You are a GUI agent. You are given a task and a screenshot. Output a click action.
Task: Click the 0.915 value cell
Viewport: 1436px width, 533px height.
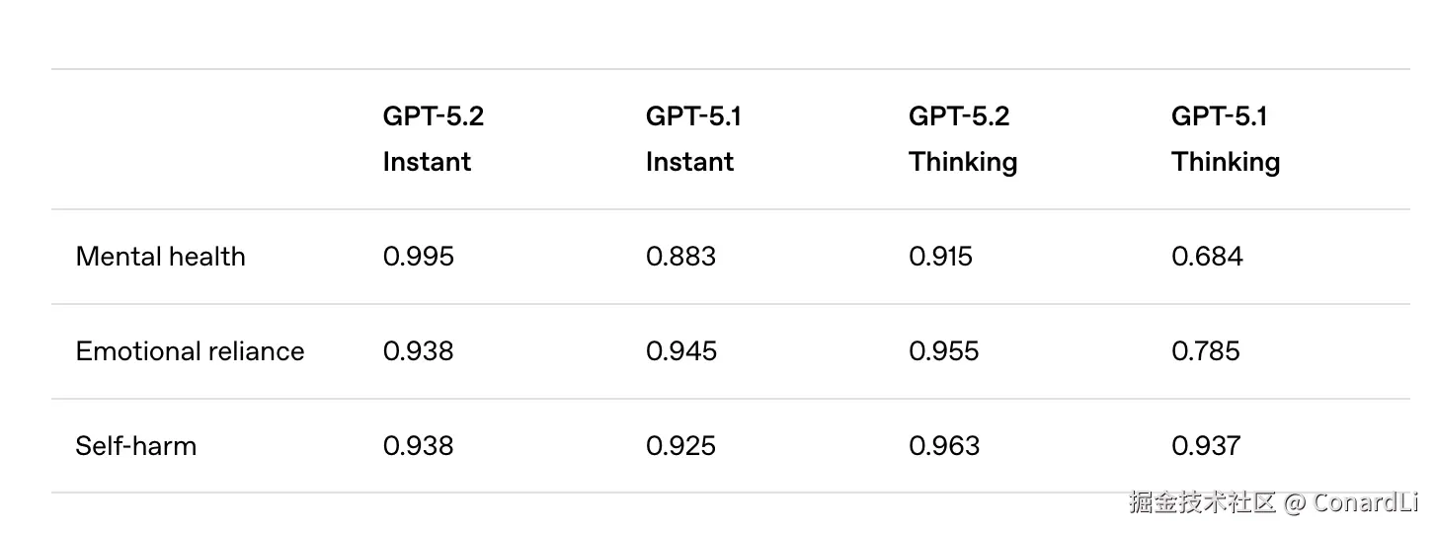[940, 257]
